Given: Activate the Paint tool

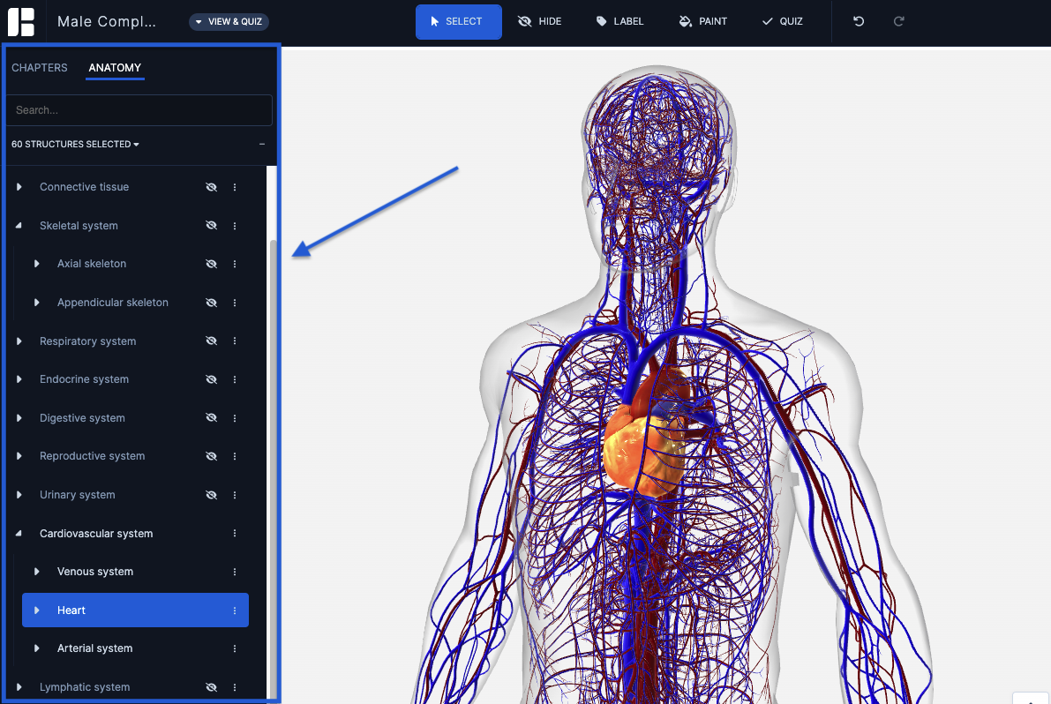Looking at the screenshot, I should pos(703,21).
